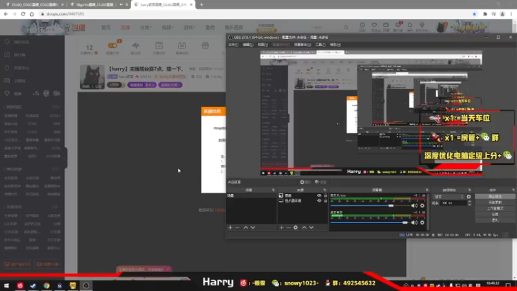Click the Start Recording button in OBS controls
The width and height of the screenshot is (517, 291).
point(495,202)
